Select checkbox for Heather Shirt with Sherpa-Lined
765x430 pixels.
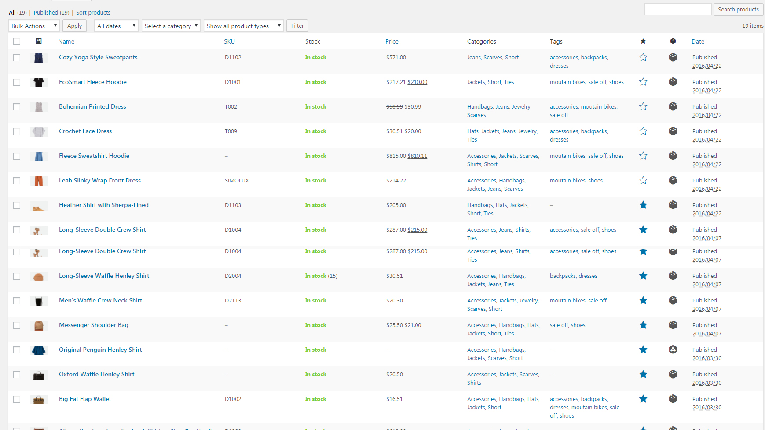click(x=17, y=205)
